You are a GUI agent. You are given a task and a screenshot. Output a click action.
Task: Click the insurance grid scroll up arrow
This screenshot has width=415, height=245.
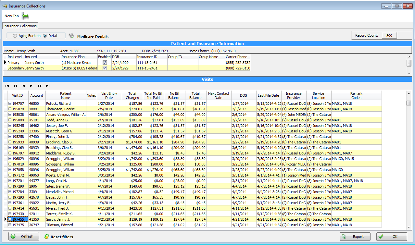(x=409, y=57)
